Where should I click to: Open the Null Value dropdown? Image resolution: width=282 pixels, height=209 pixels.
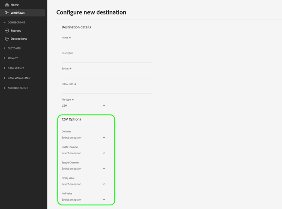pos(83,200)
